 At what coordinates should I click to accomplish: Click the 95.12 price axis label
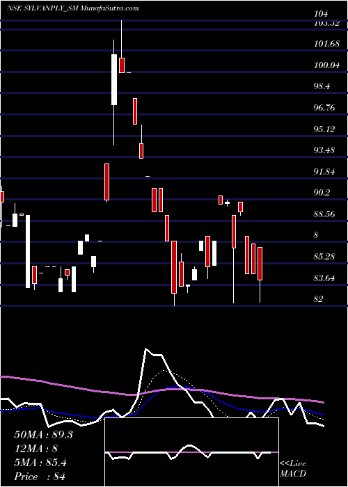pos(325,129)
